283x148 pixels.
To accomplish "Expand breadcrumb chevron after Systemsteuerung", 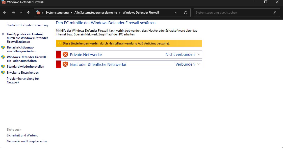I will click(71, 13).
